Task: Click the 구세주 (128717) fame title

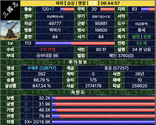Action: pos(41,68)
